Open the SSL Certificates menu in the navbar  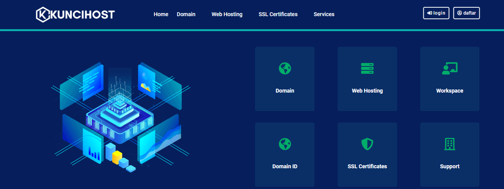[278, 14]
